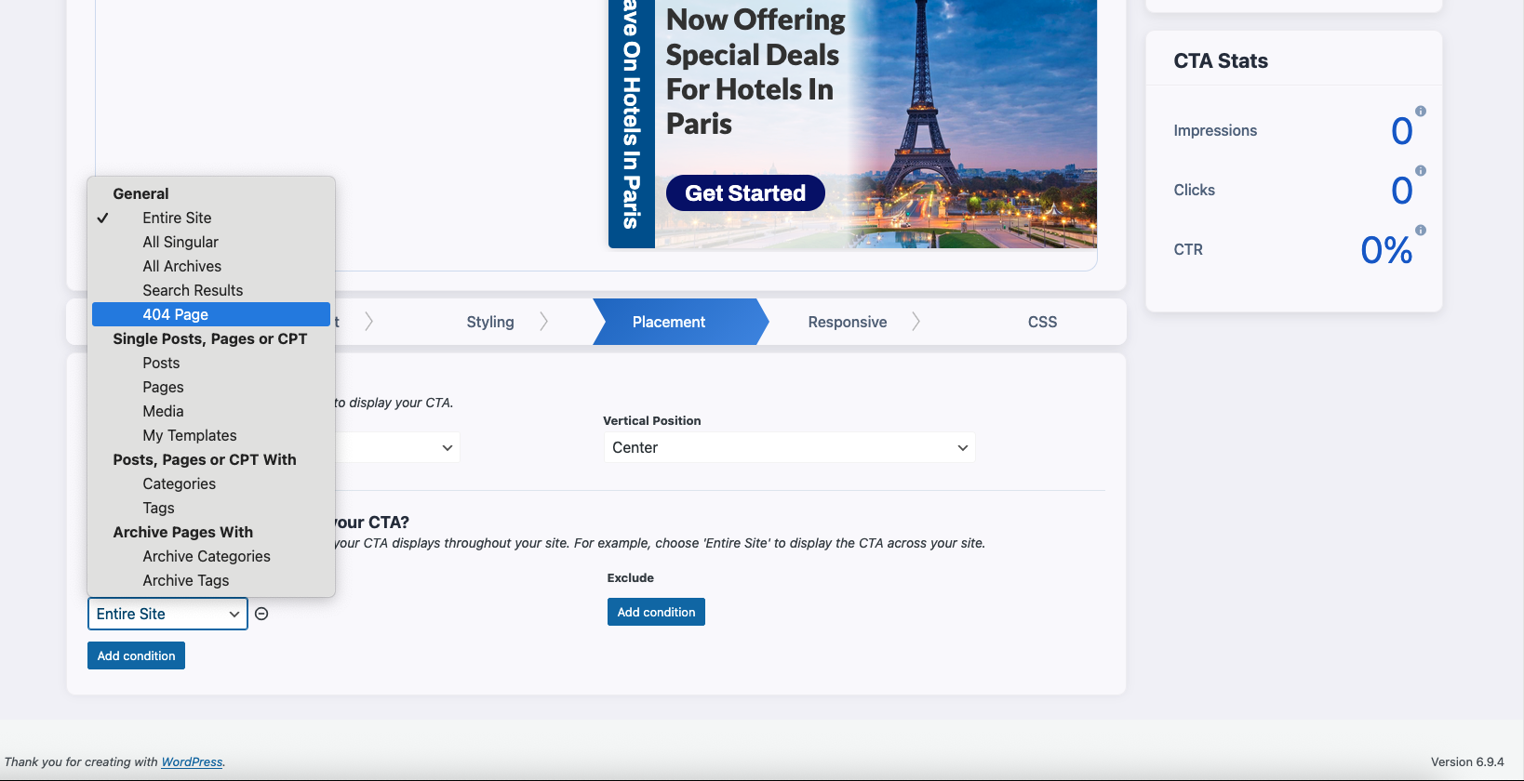This screenshot has width=1524, height=781.
Task: Go to the CSS tab
Action: click(1042, 322)
